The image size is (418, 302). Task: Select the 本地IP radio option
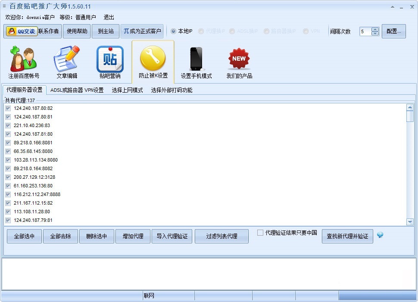click(172, 31)
